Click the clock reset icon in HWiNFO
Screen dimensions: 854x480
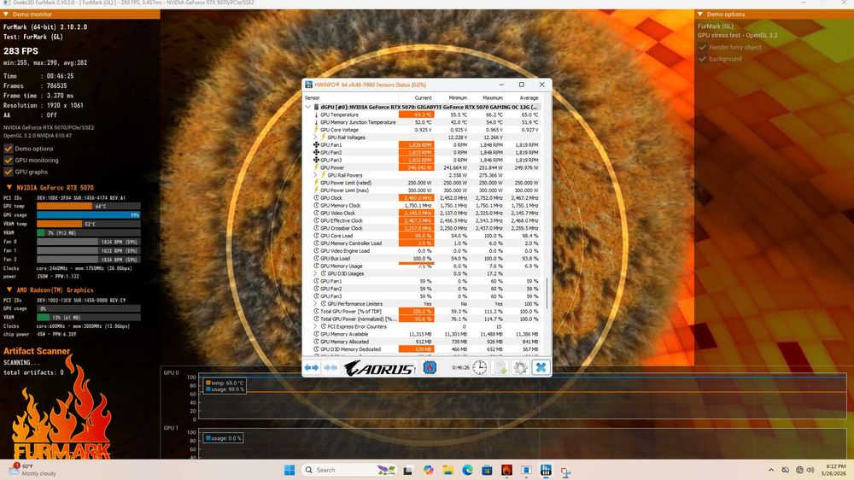click(x=479, y=368)
